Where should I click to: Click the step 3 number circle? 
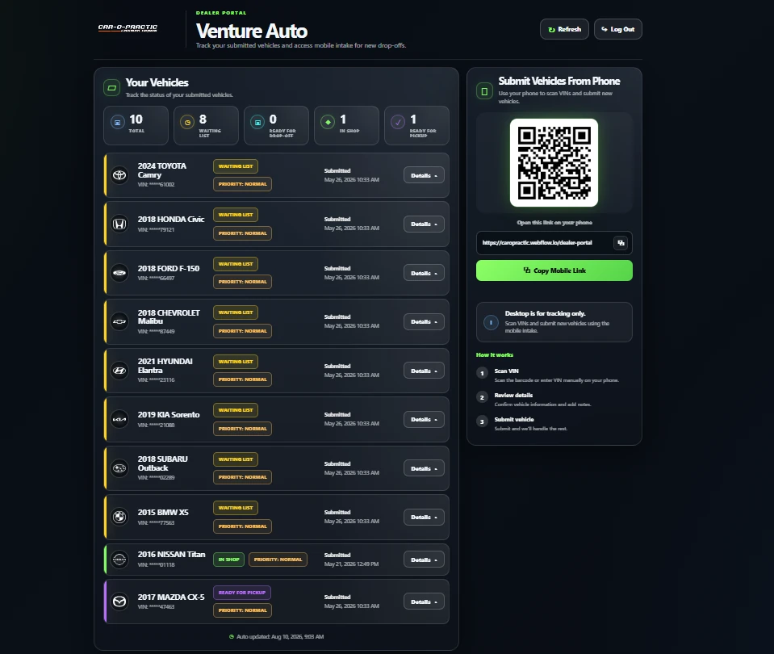[483, 421]
